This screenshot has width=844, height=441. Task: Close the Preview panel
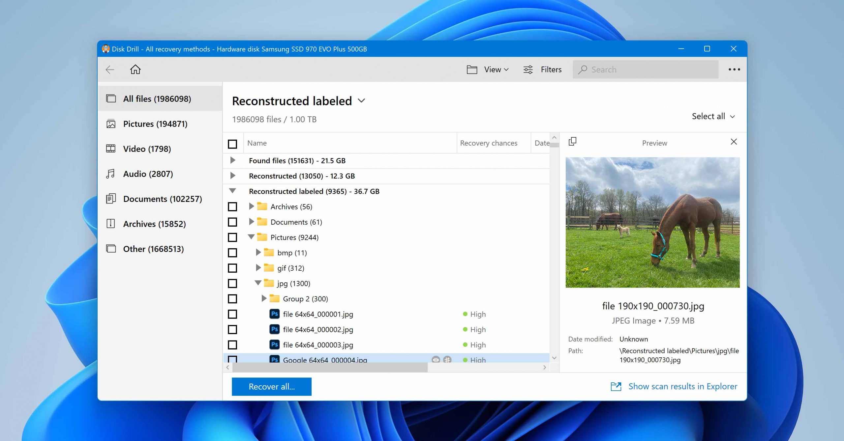[734, 142]
